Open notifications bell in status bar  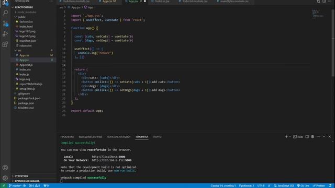330,186
